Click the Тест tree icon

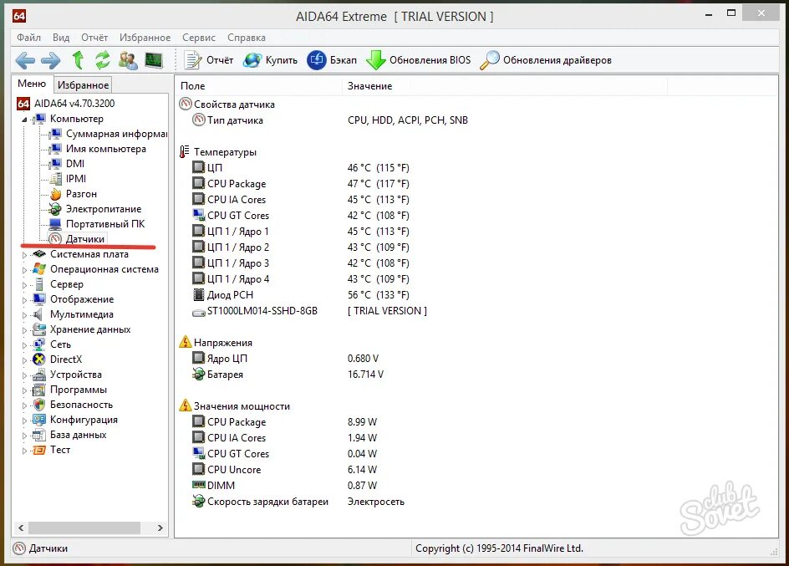click(x=38, y=451)
